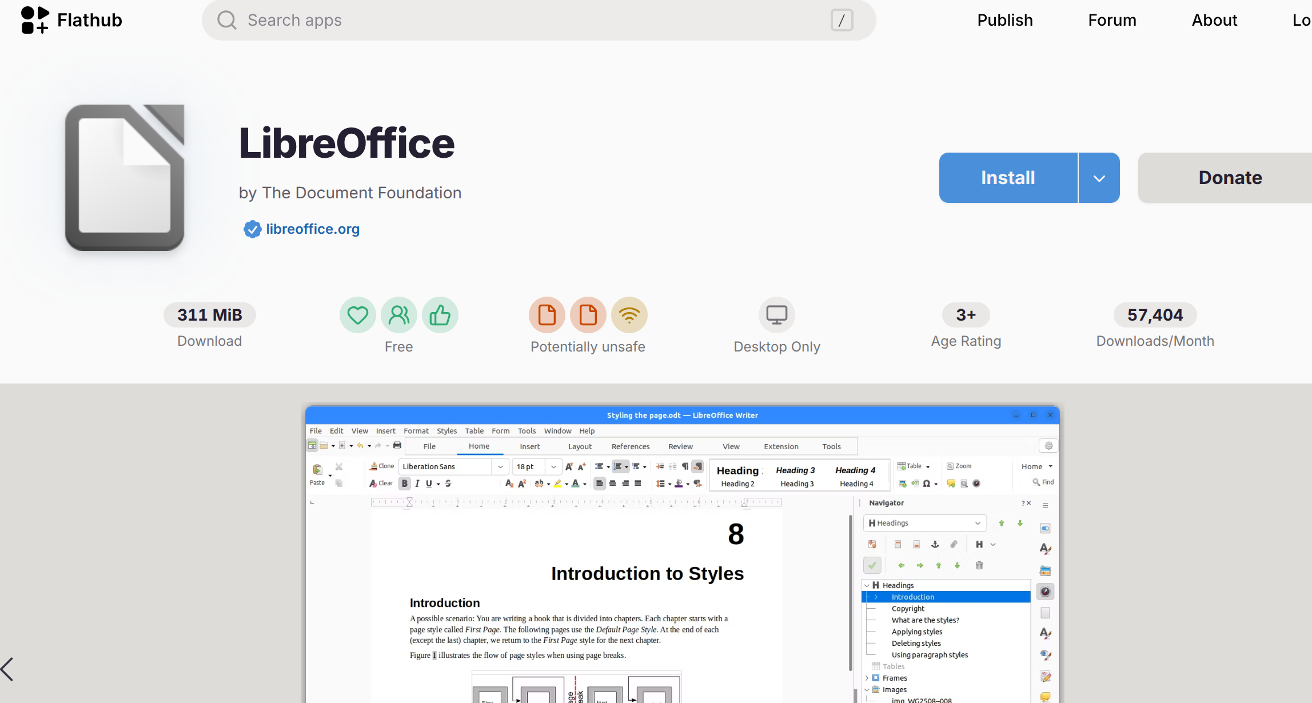Click the gear icon beside ribbon tabs
This screenshot has height=703, width=1312.
(x=1048, y=446)
